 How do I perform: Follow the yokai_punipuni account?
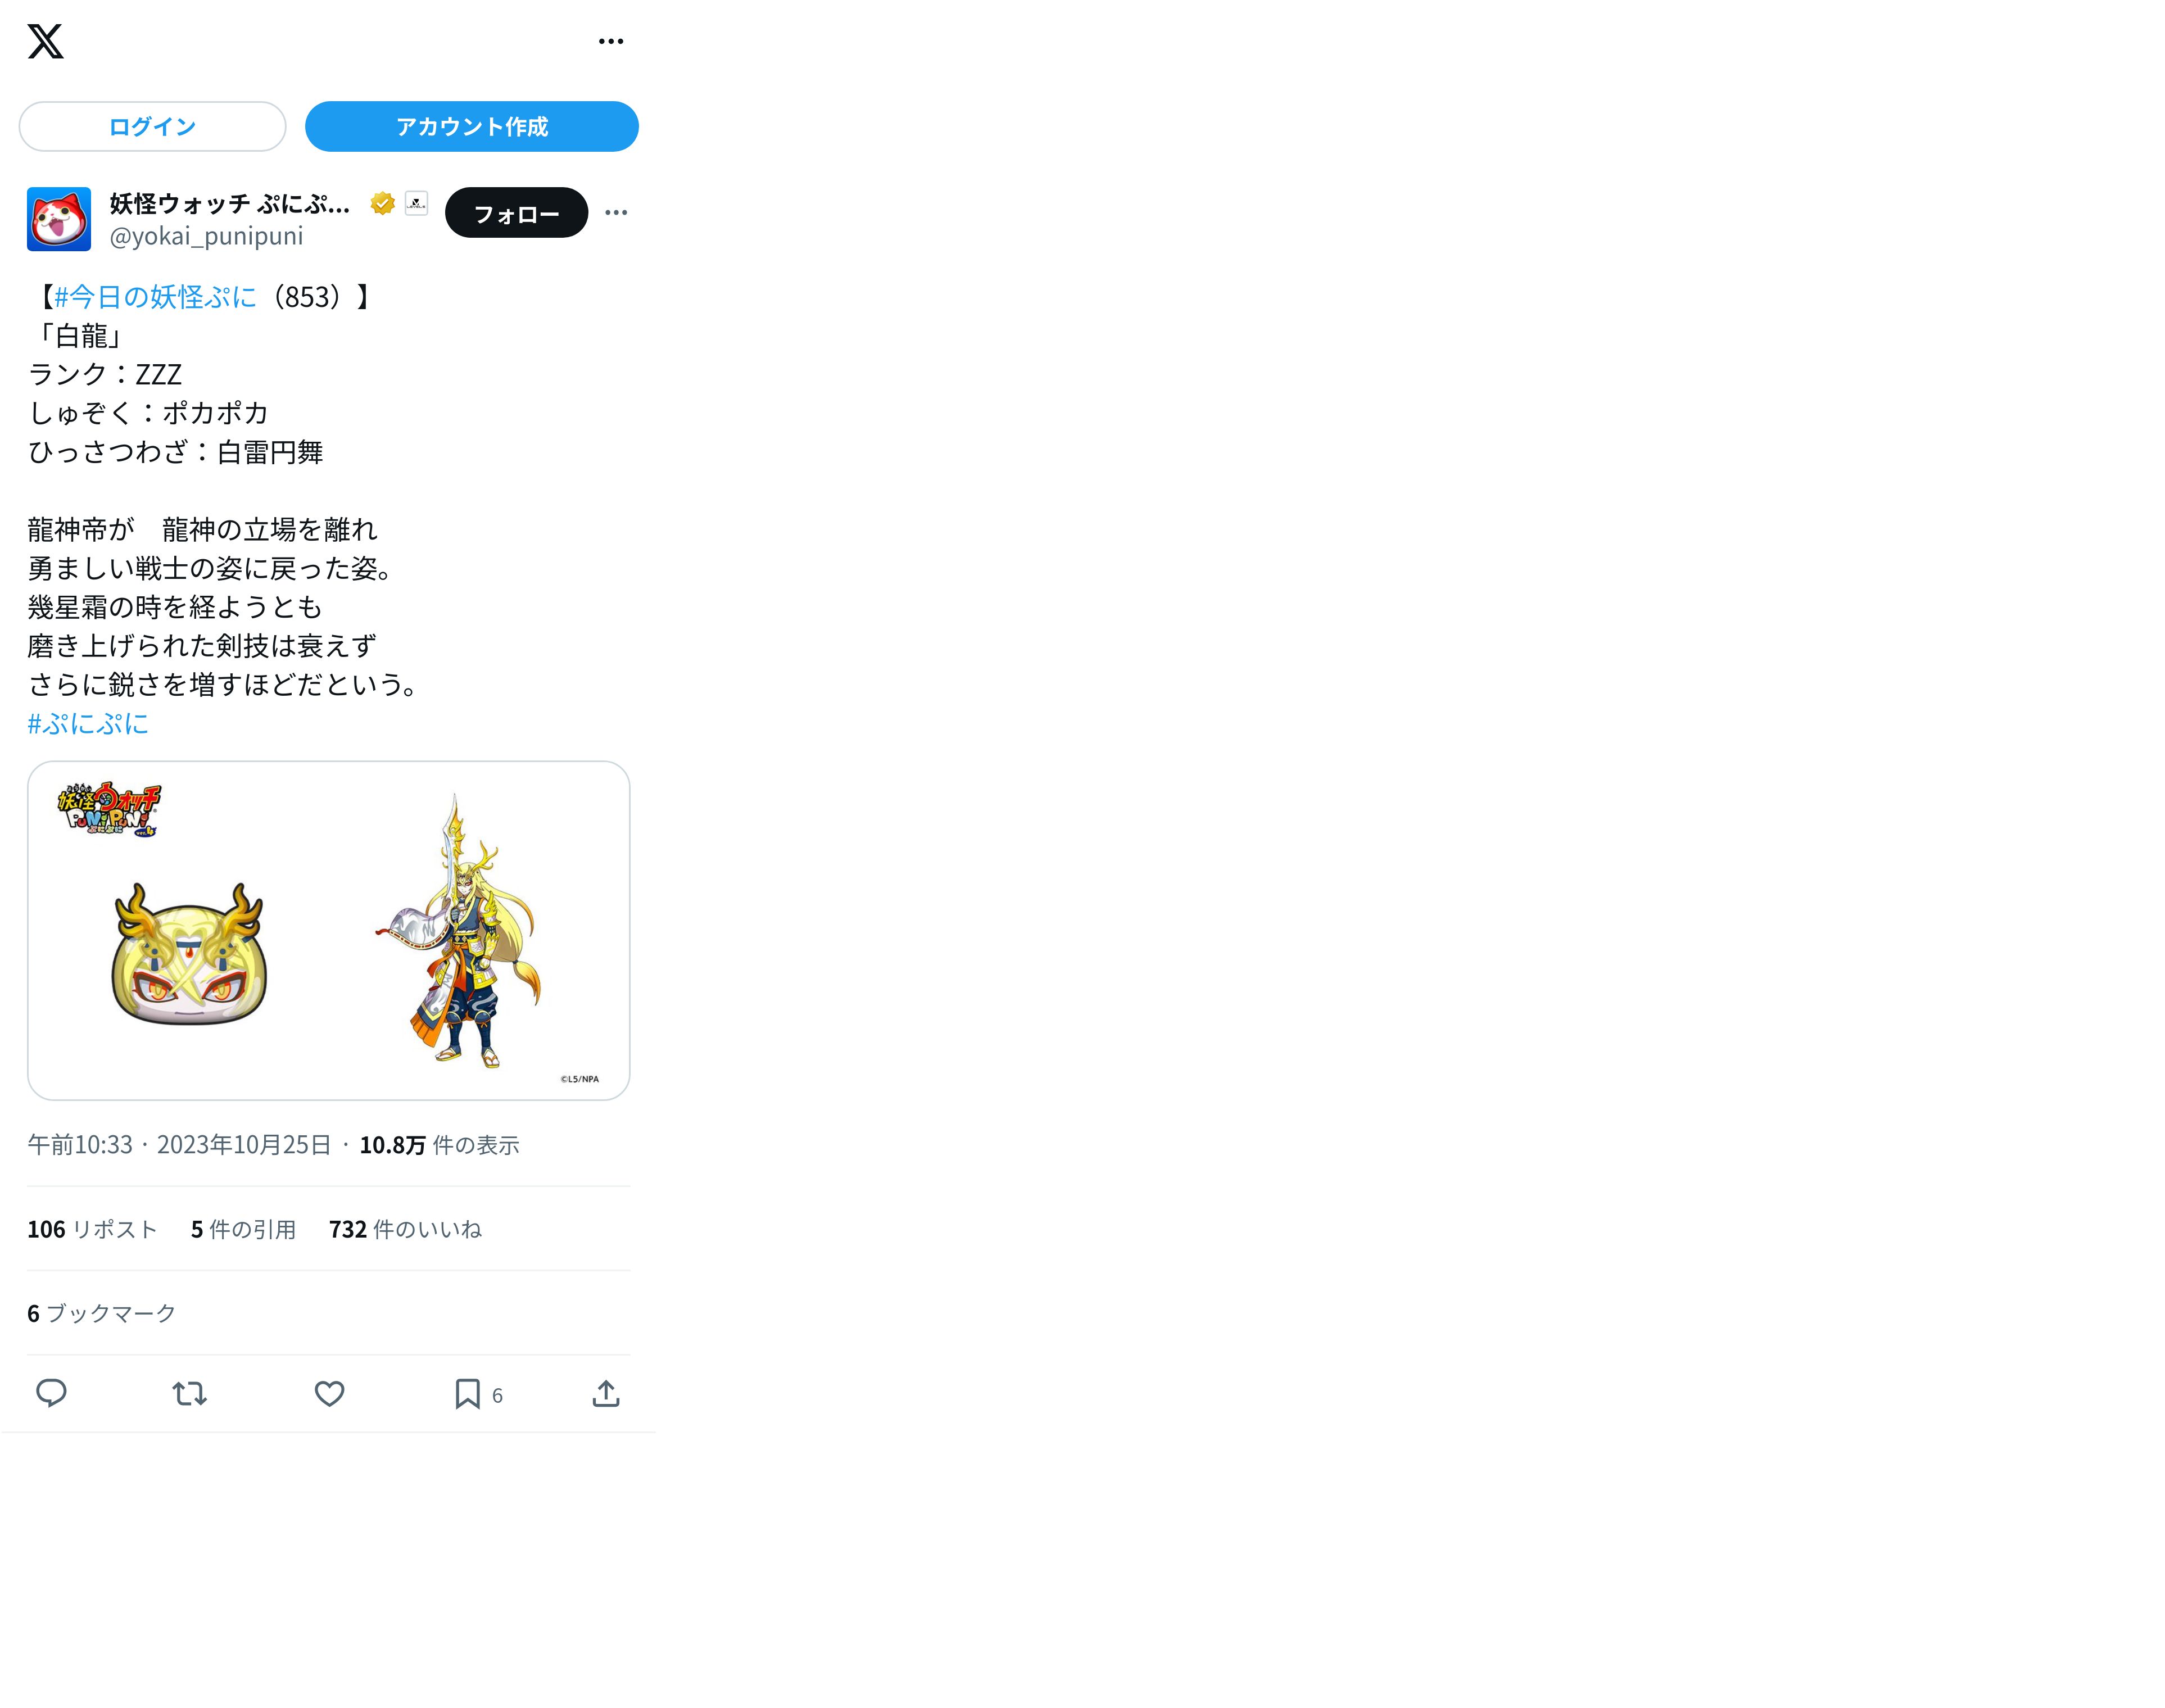tap(516, 213)
